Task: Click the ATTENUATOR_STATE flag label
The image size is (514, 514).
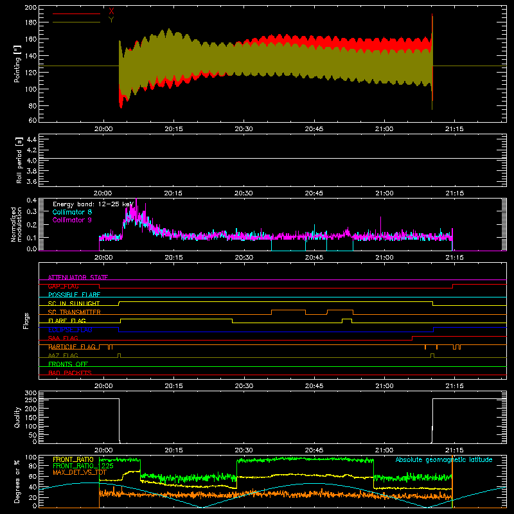Action: tap(78, 278)
